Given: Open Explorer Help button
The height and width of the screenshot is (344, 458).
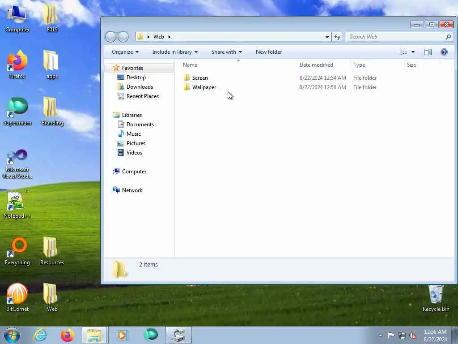Looking at the screenshot, I should [444, 52].
